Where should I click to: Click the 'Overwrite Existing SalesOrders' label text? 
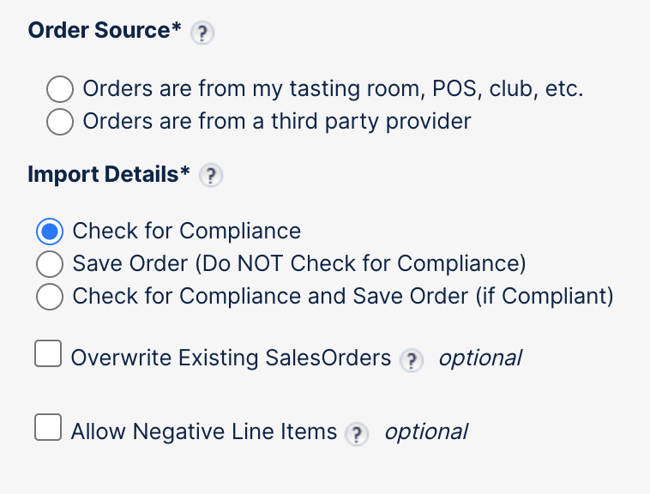coord(232,358)
